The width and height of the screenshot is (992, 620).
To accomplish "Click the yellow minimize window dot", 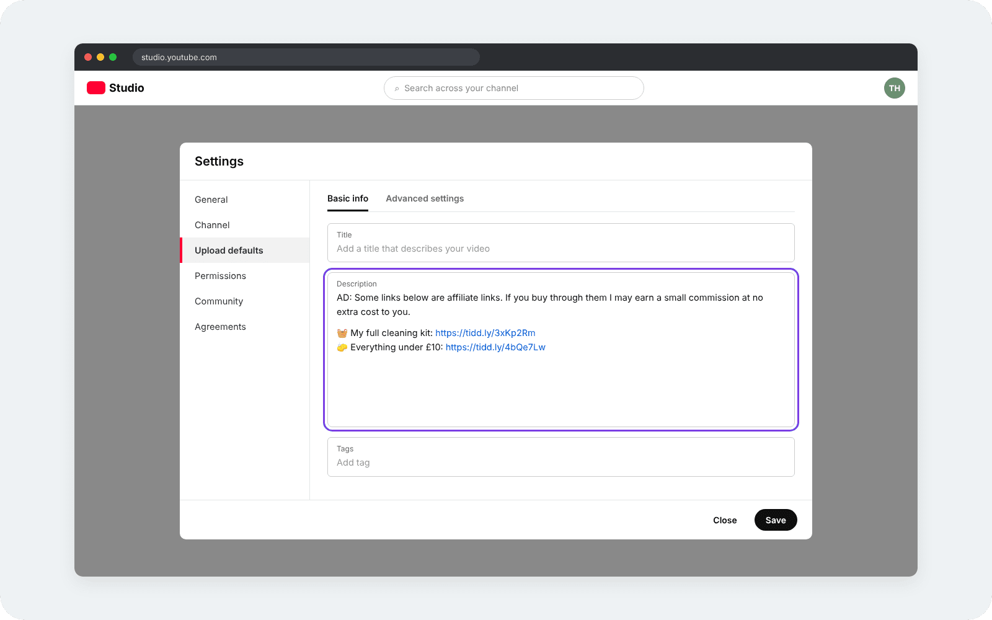I will [100, 57].
